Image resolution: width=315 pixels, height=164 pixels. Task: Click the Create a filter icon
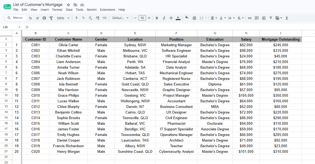pyautogui.click(x=271, y=18)
